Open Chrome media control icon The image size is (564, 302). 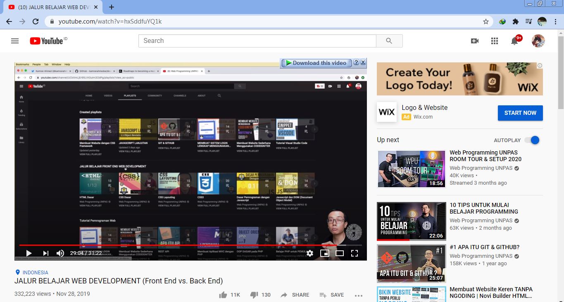coord(528,21)
